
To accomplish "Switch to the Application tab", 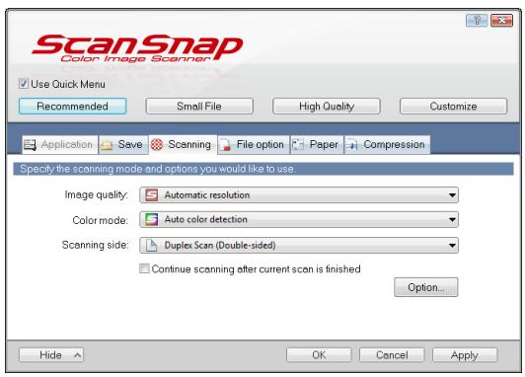I will tap(60, 145).
